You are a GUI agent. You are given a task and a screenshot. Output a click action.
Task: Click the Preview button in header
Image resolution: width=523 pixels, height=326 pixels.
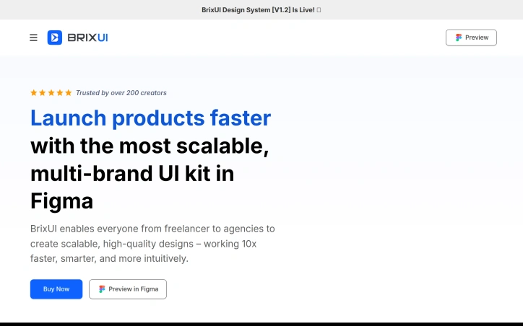pyautogui.click(x=471, y=38)
